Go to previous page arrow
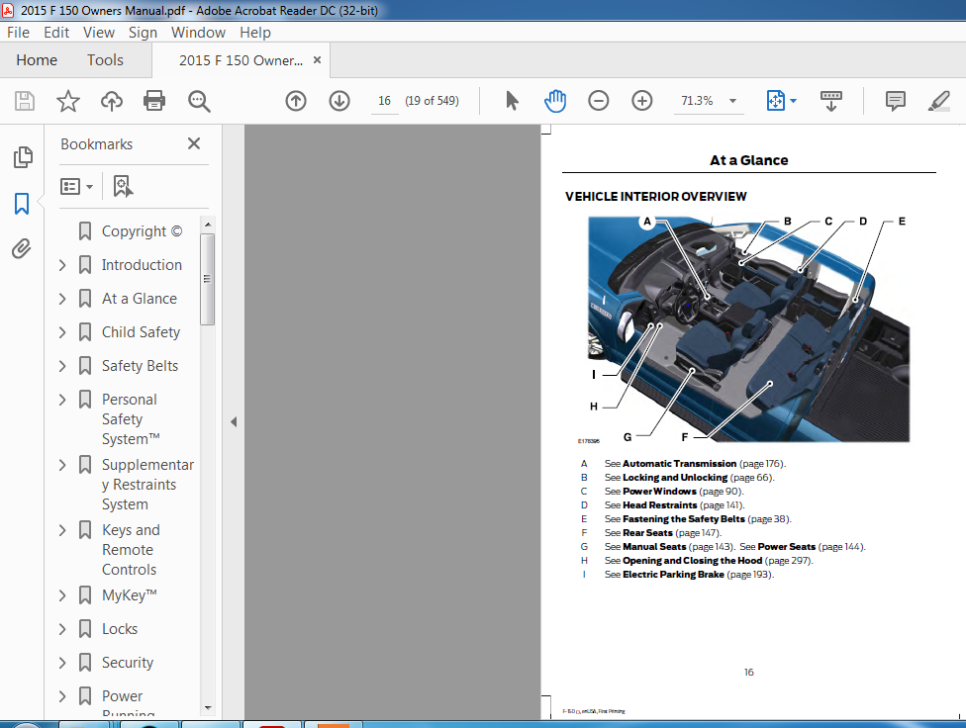Viewport: 966px width, 728px height. coord(296,100)
